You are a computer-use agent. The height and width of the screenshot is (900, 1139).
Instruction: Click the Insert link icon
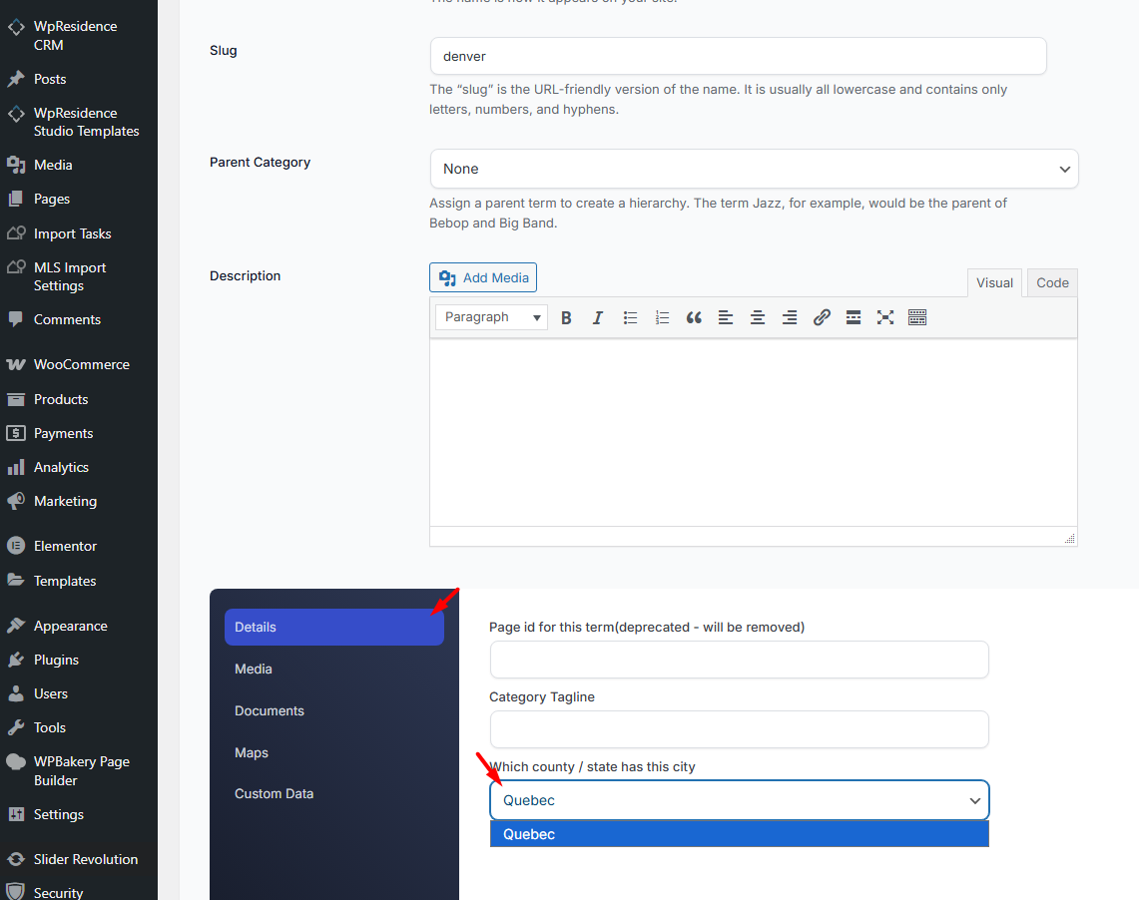tap(822, 317)
